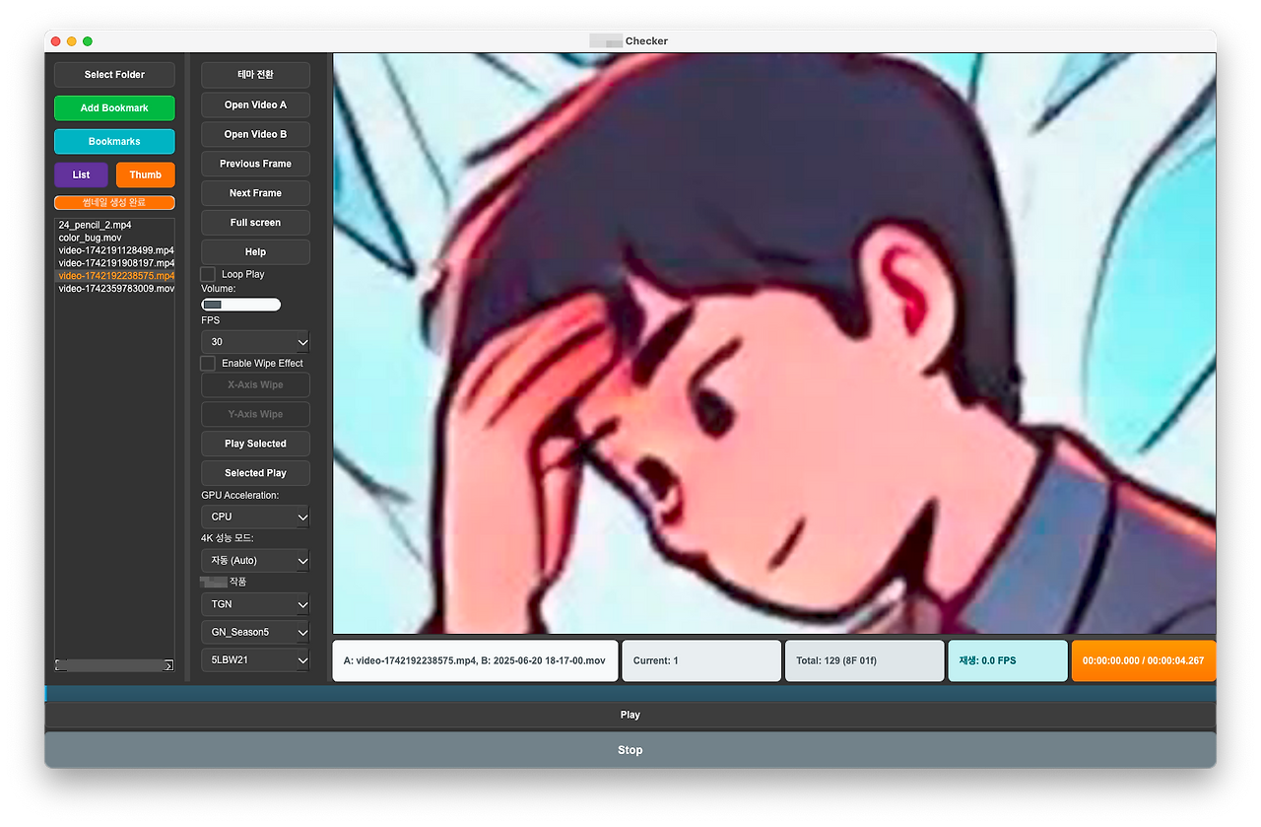Viewport: 1261px width, 827px height.
Task: Open the Help button
Action: [x=255, y=252]
